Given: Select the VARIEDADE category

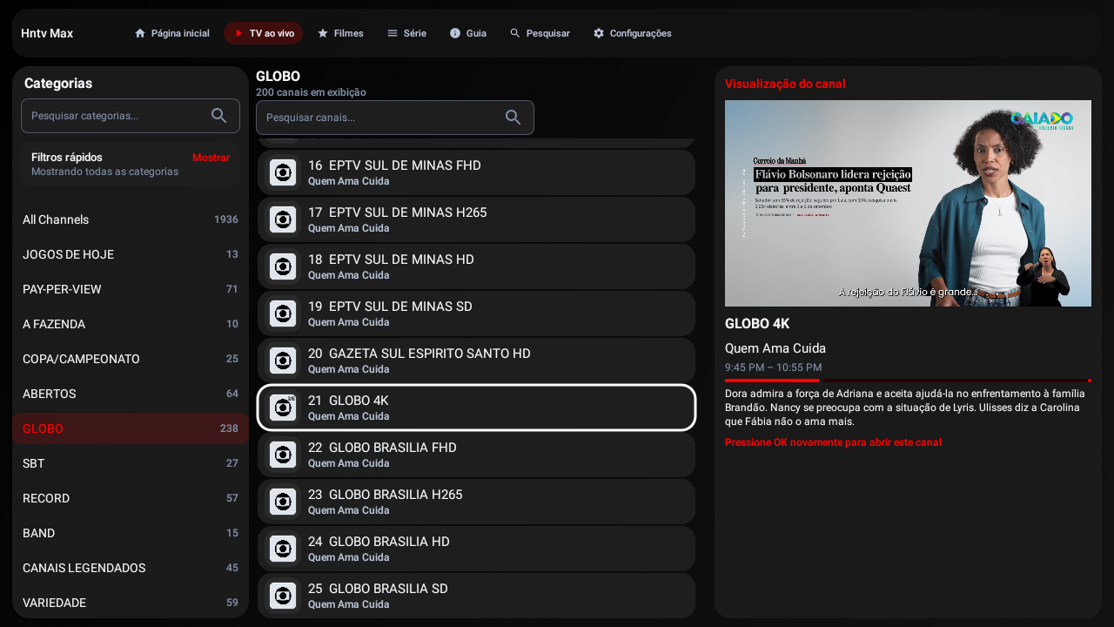Looking at the screenshot, I should (x=131, y=603).
